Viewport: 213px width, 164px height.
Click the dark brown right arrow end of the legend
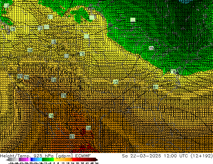point(97,160)
